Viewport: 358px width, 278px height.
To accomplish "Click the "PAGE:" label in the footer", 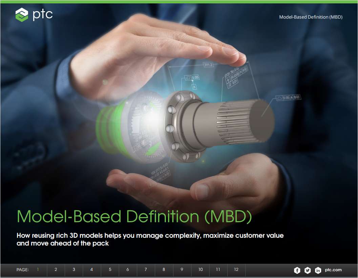I will tap(22, 270).
